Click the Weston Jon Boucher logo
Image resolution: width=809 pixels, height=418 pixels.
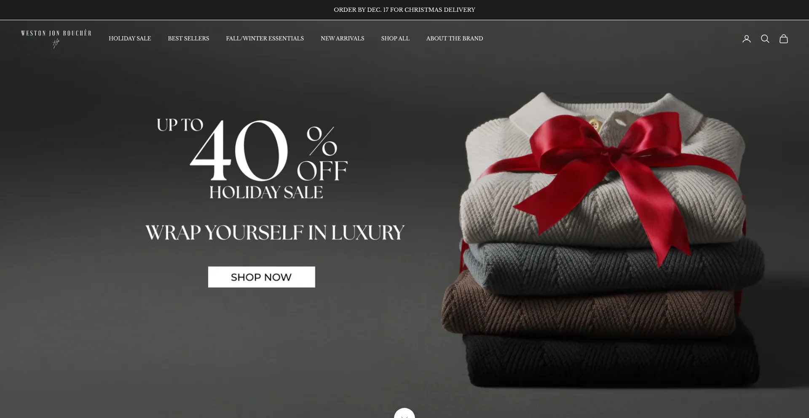[x=56, y=39]
